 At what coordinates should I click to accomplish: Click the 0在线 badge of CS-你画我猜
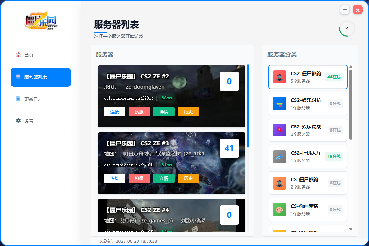point(335,209)
